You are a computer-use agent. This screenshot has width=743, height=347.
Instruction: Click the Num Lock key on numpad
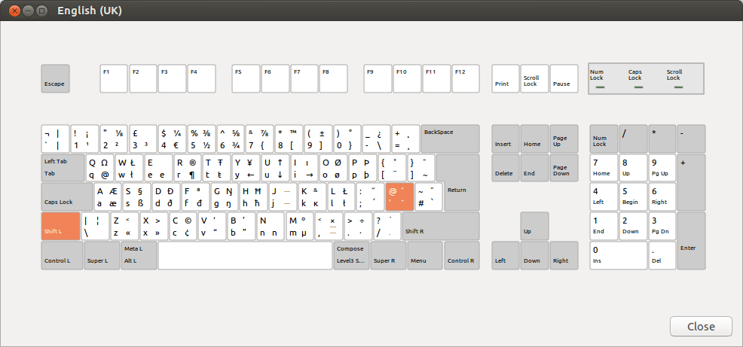click(604, 138)
